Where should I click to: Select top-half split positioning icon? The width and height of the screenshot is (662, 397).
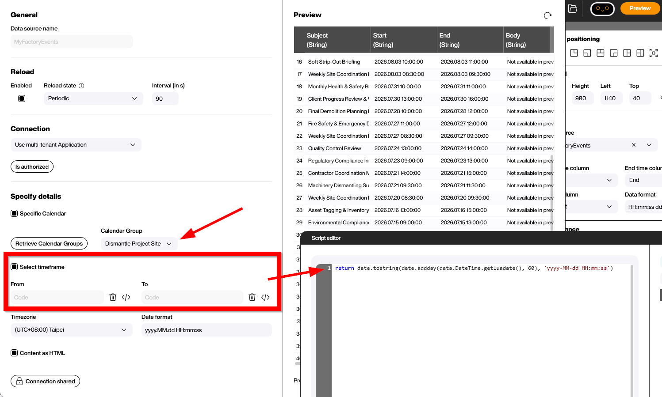pyautogui.click(x=601, y=53)
